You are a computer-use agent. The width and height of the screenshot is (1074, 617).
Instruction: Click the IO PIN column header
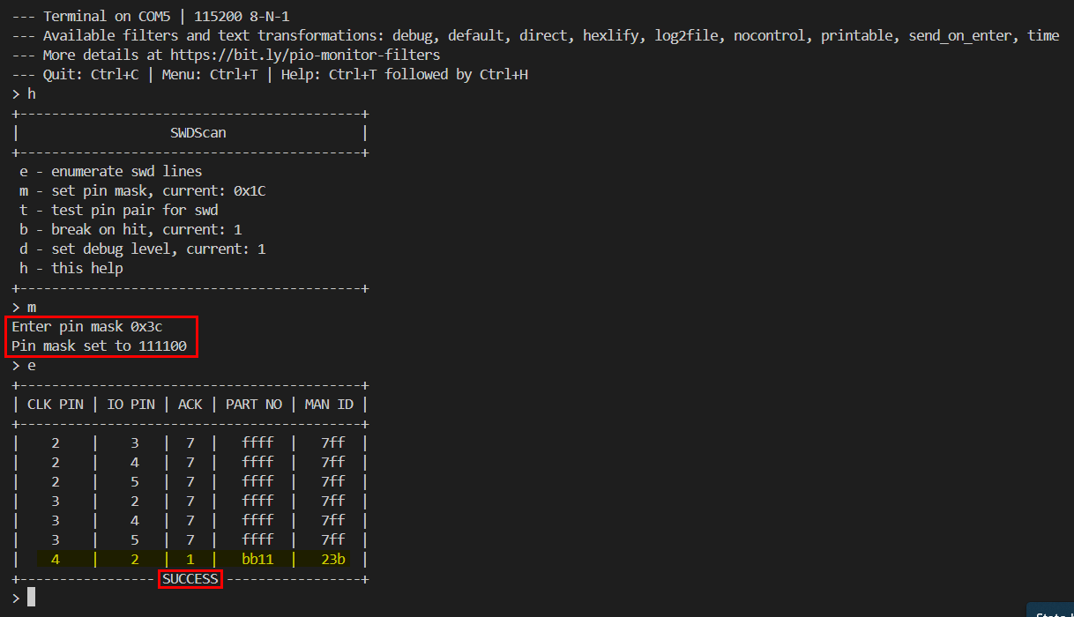point(131,404)
